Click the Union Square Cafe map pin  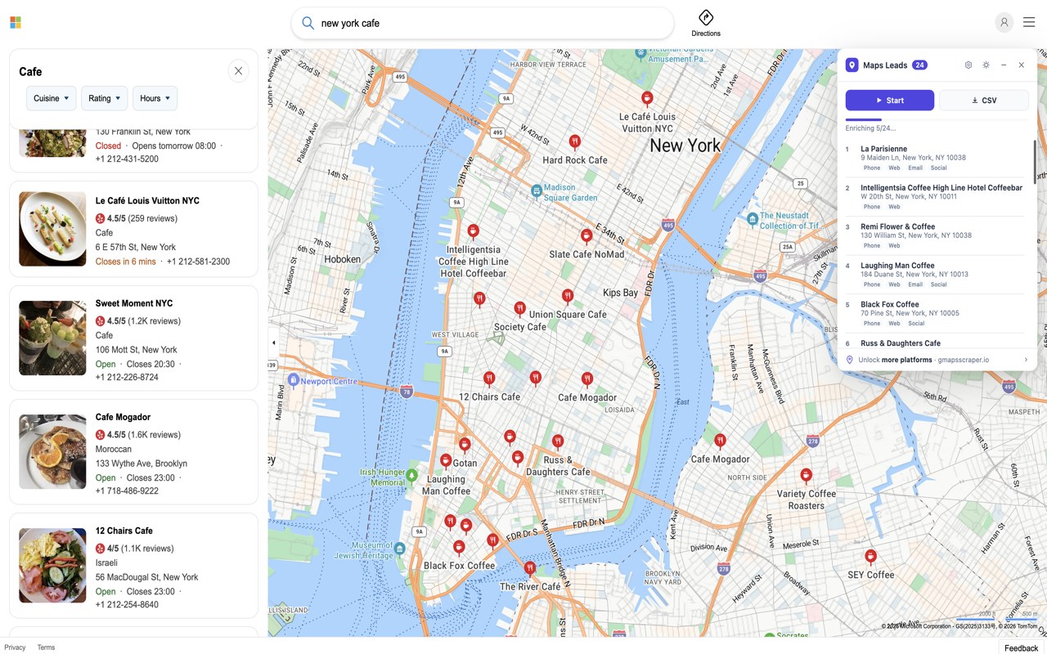(567, 297)
